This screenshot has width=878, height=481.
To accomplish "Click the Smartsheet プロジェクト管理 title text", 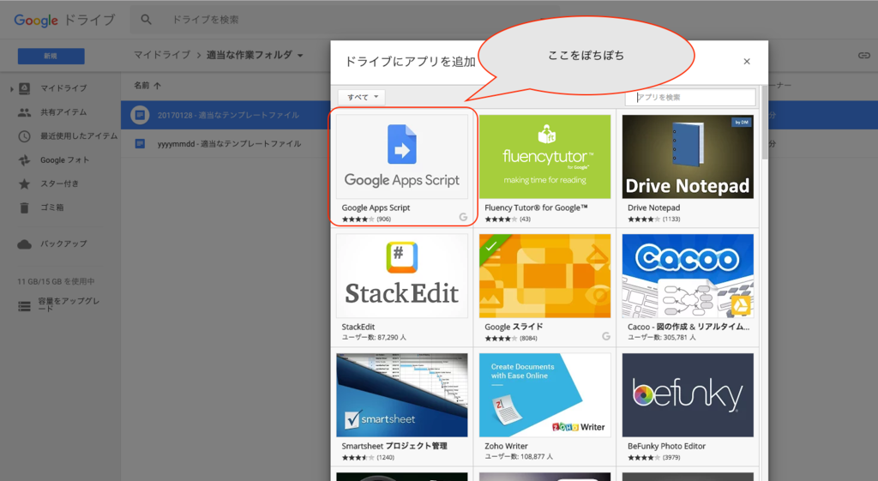I will tap(394, 447).
